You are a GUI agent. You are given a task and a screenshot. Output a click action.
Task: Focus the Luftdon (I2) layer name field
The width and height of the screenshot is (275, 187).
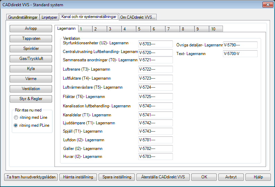coord(156,140)
